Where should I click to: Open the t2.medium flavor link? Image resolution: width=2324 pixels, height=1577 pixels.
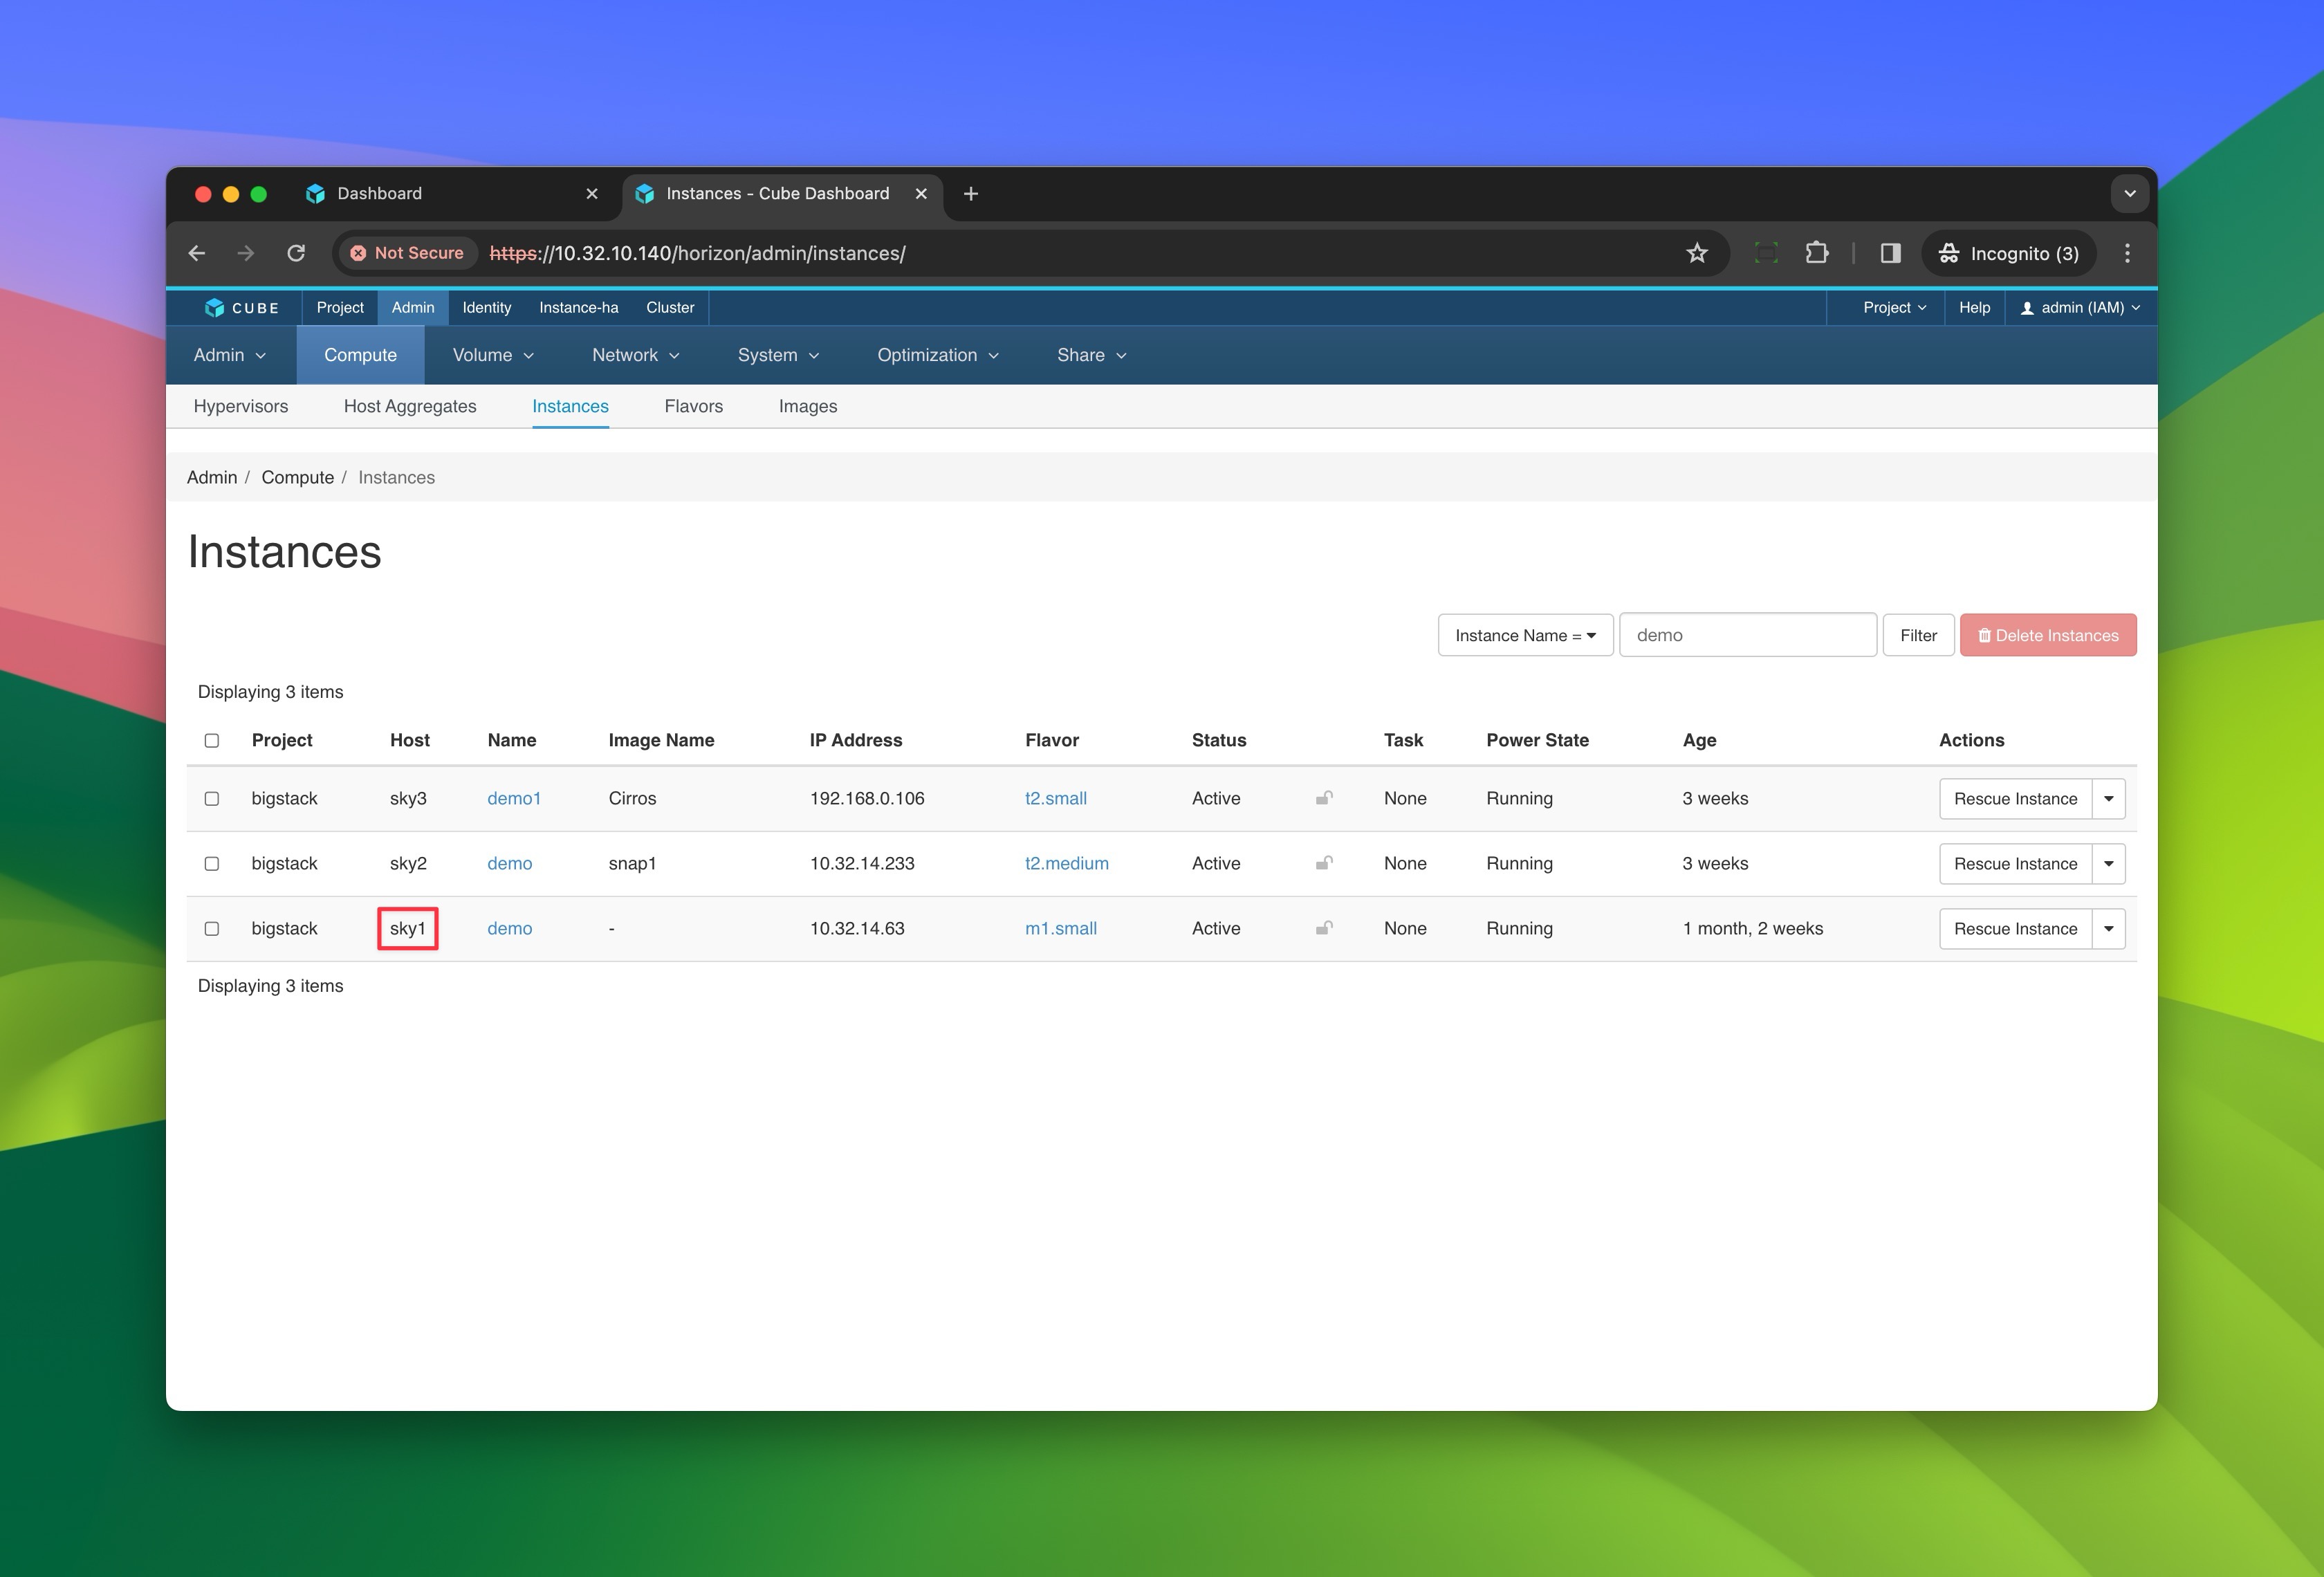(1067, 863)
